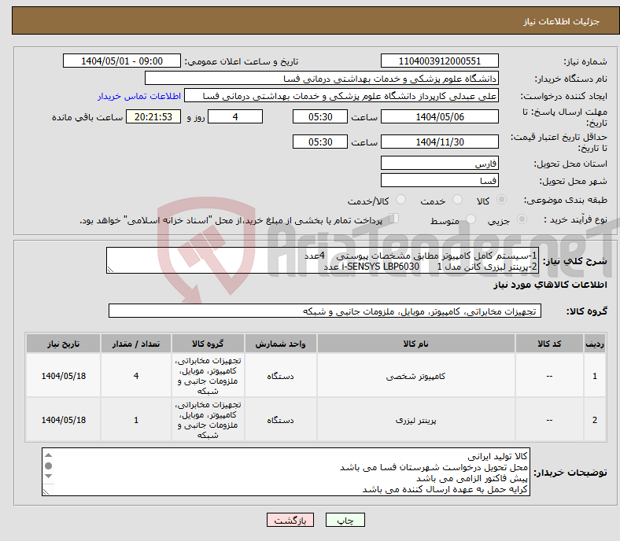Click scroll down arrow in buyer notes
The image size is (620, 541).
(x=48, y=477)
